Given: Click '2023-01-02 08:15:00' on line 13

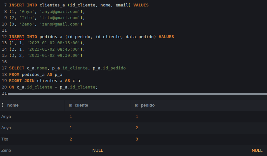Looking at the screenshot, I should pos(53,43).
